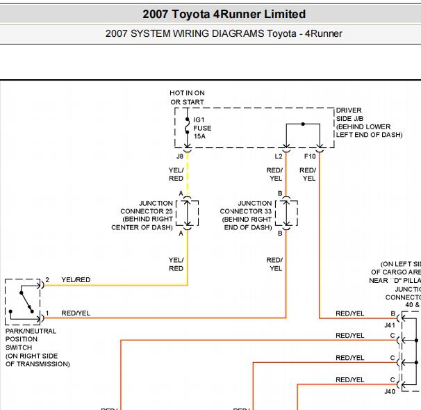Click the "IG1 FUSE 15A" label
The image size is (421, 410).
coord(202,128)
